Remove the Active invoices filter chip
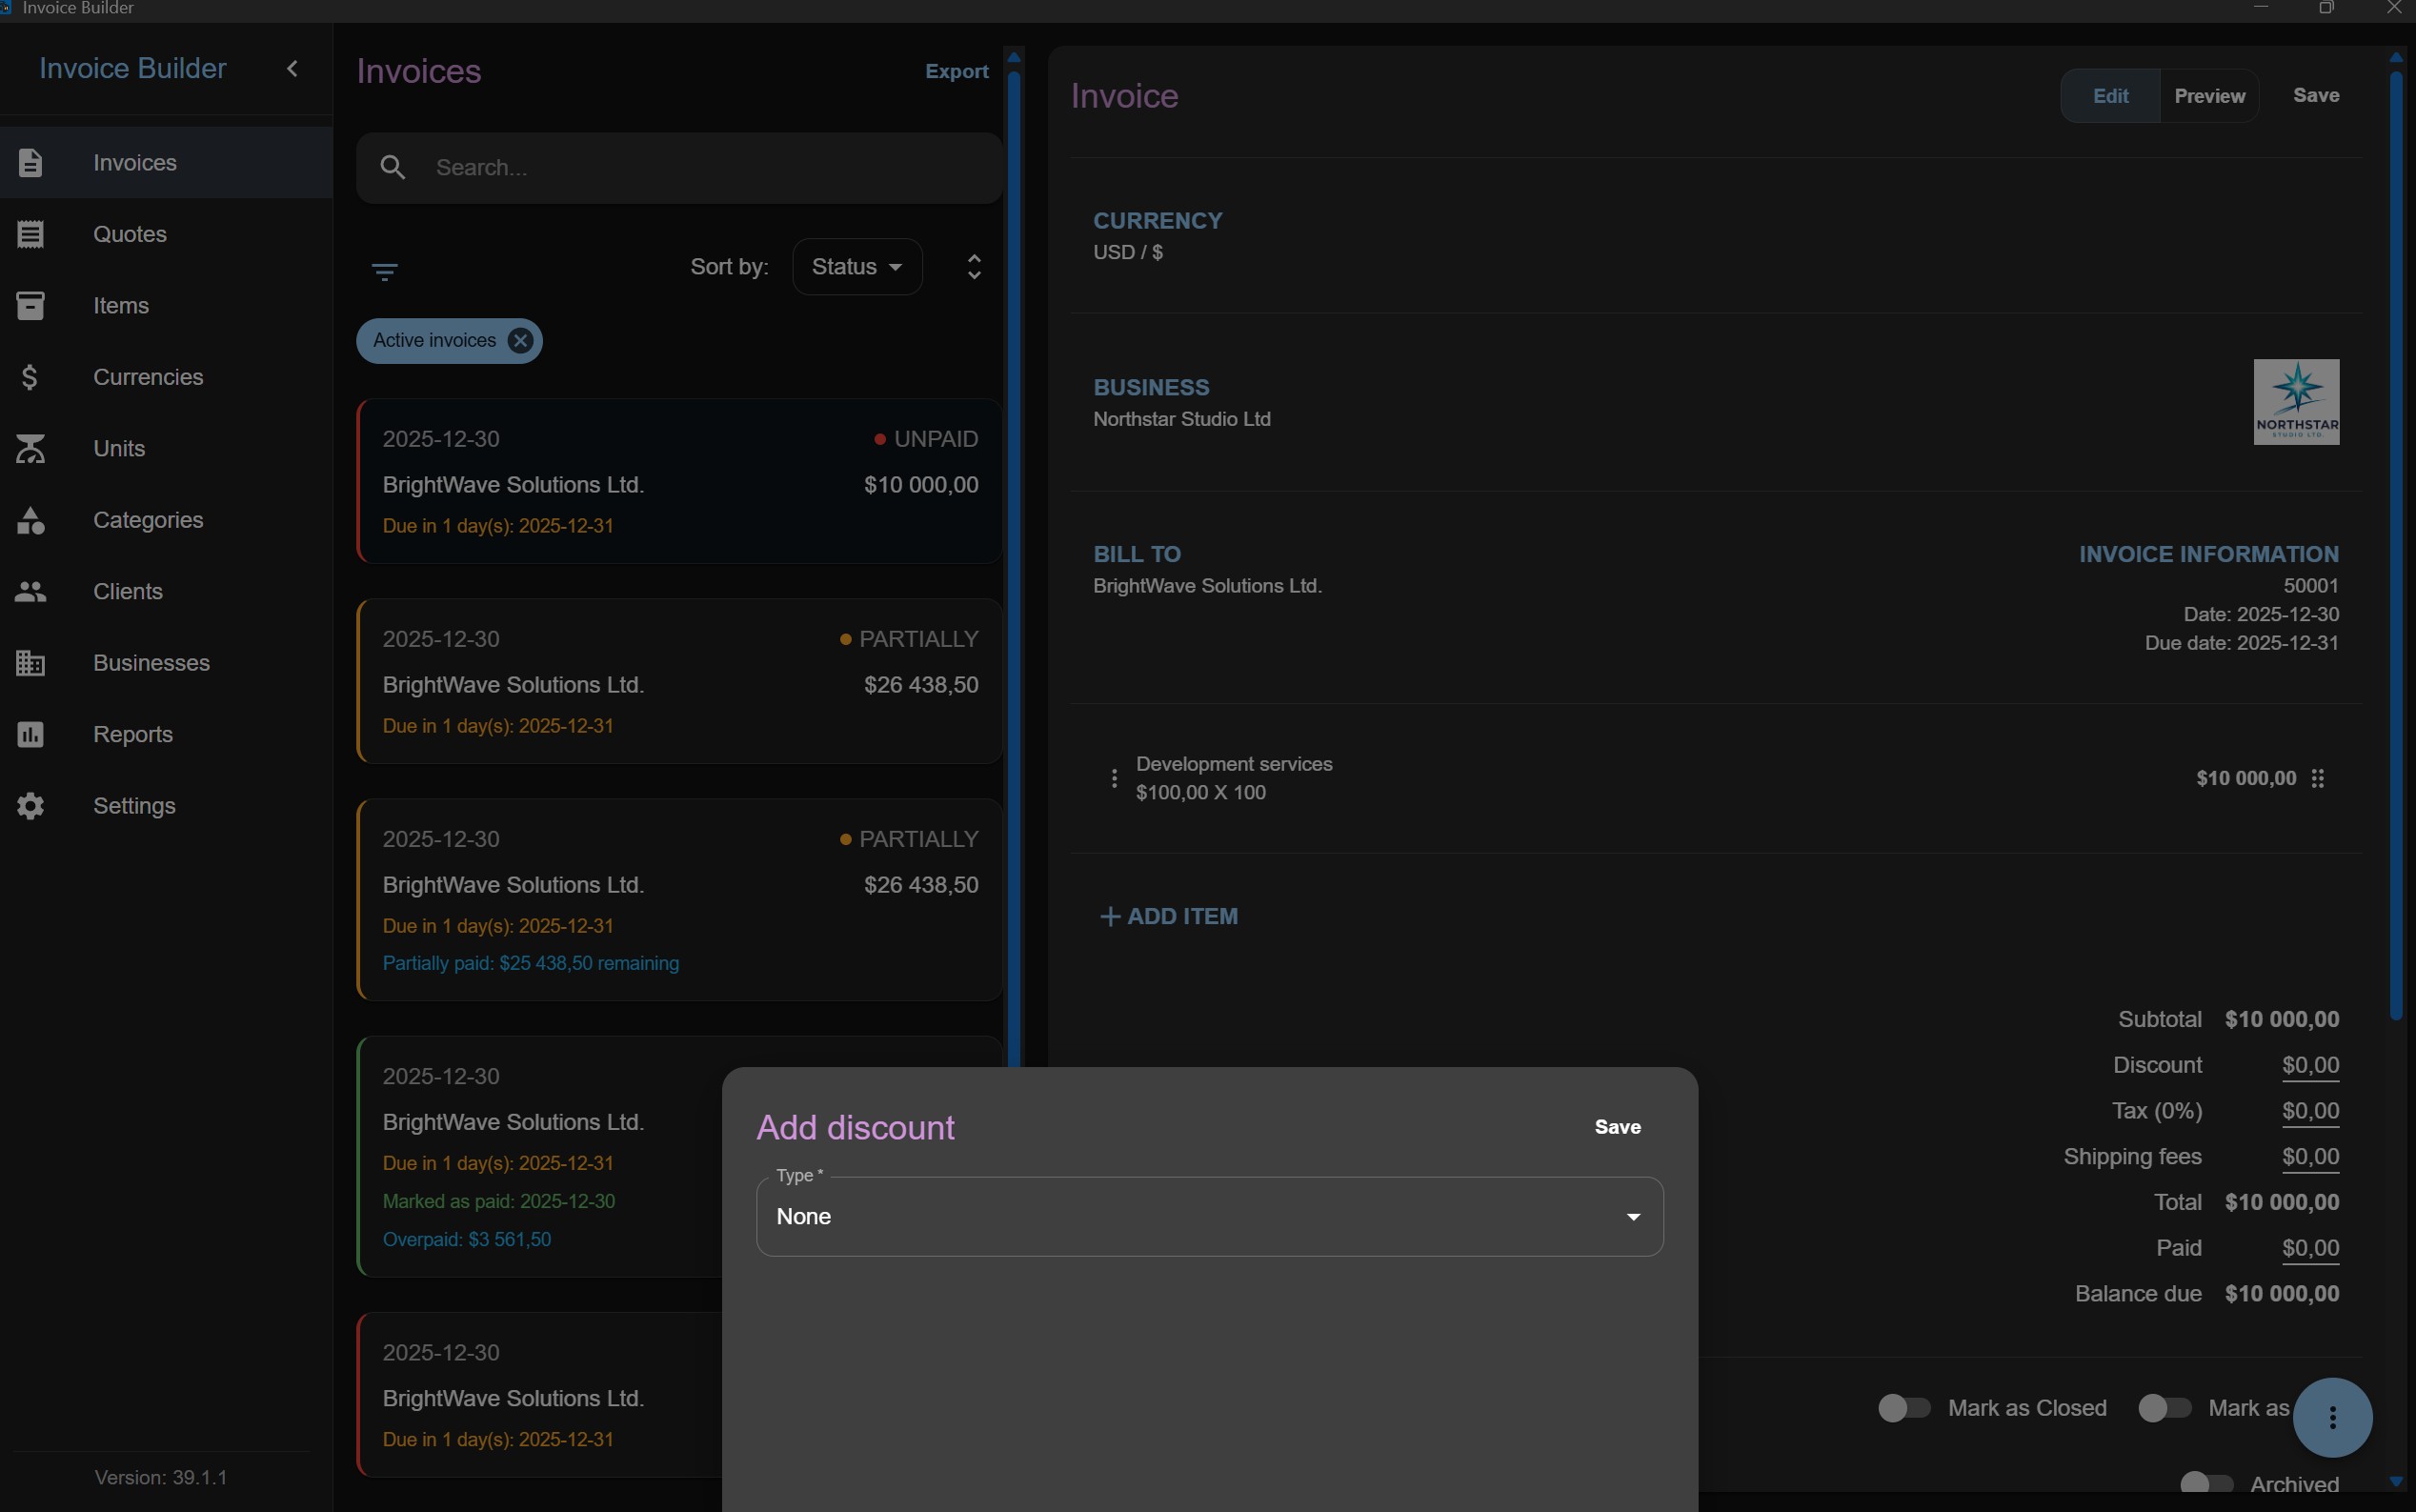The width and height of the screenshot is (2416, 1512). [520, 341]
